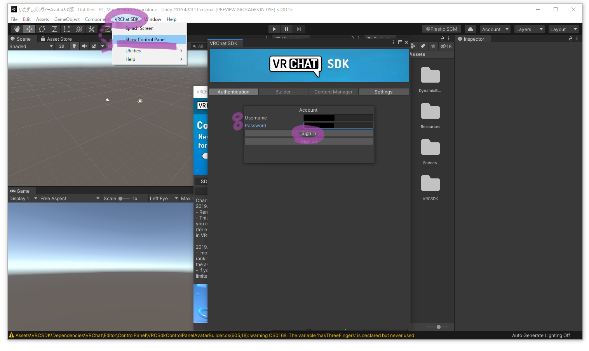589x351 pixels.
Task: Open the Account dropdown
Action: (x=495, y=29)
